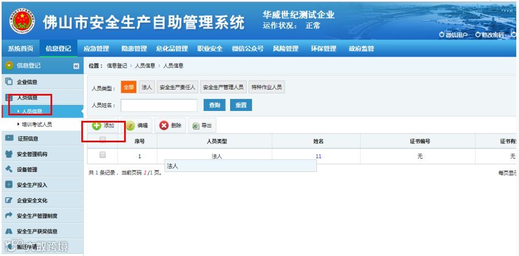Click the 证照信息 card icon
The height and width of the screenshot is (256, 519).
[x=9, y=138]
